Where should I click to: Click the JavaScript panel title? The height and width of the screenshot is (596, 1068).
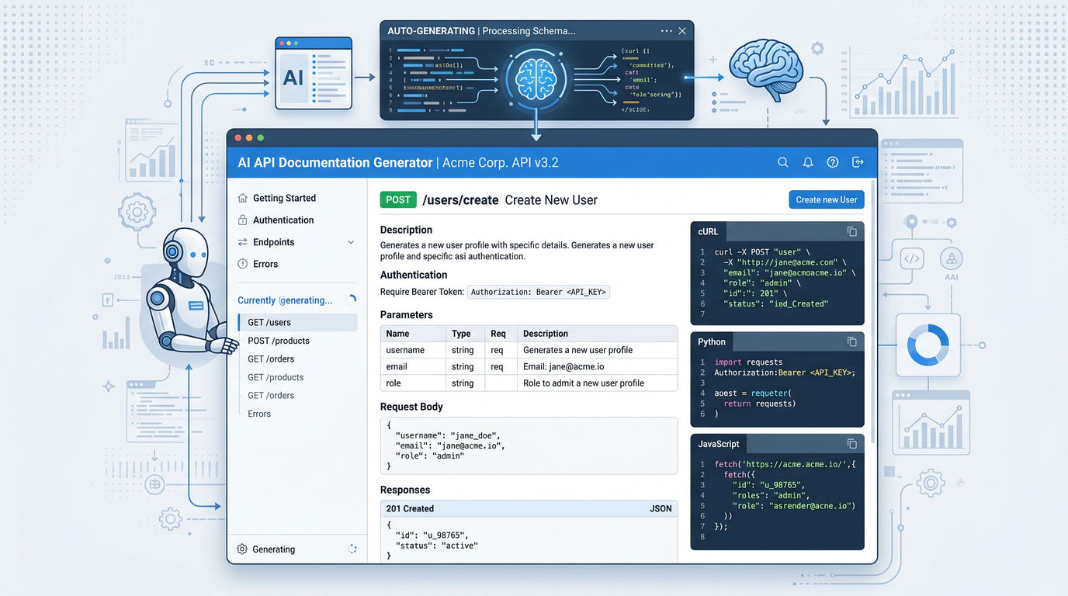pos(719,444)
